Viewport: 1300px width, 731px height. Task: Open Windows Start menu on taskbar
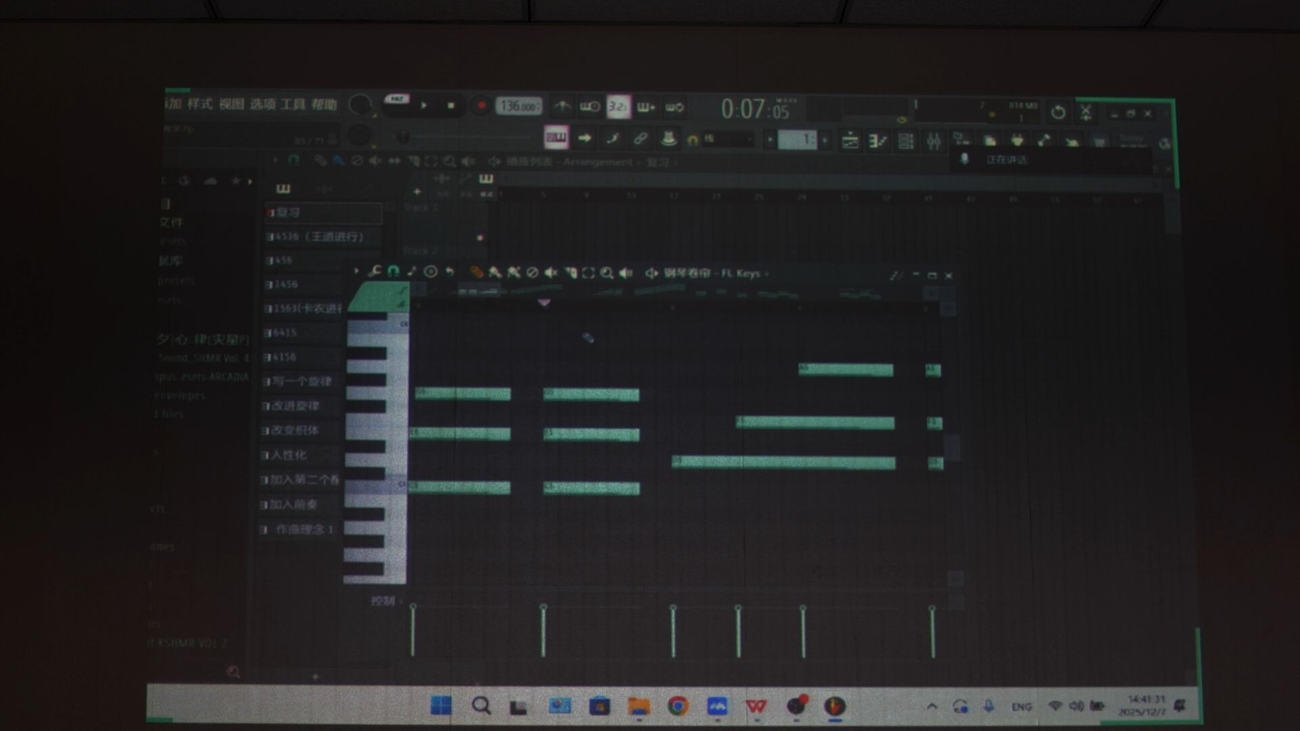point(441,706)
